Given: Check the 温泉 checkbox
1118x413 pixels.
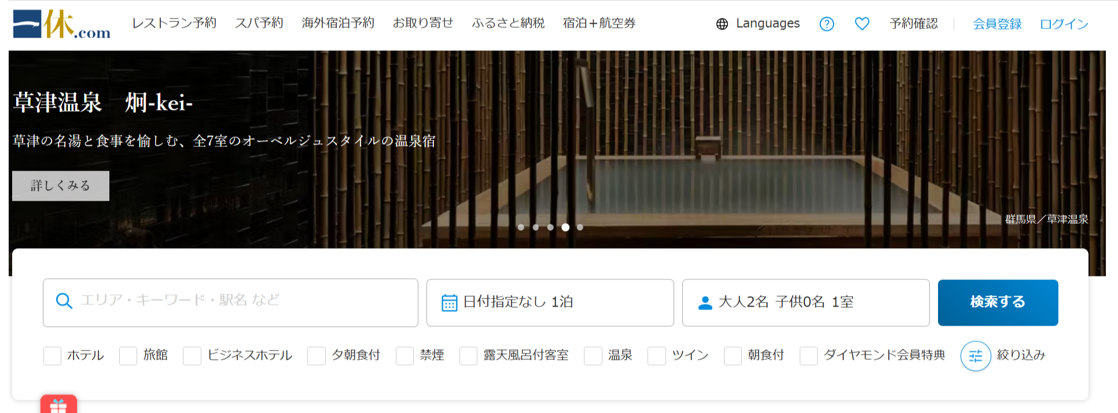Looking at the screenshot, I should point(593,356).
